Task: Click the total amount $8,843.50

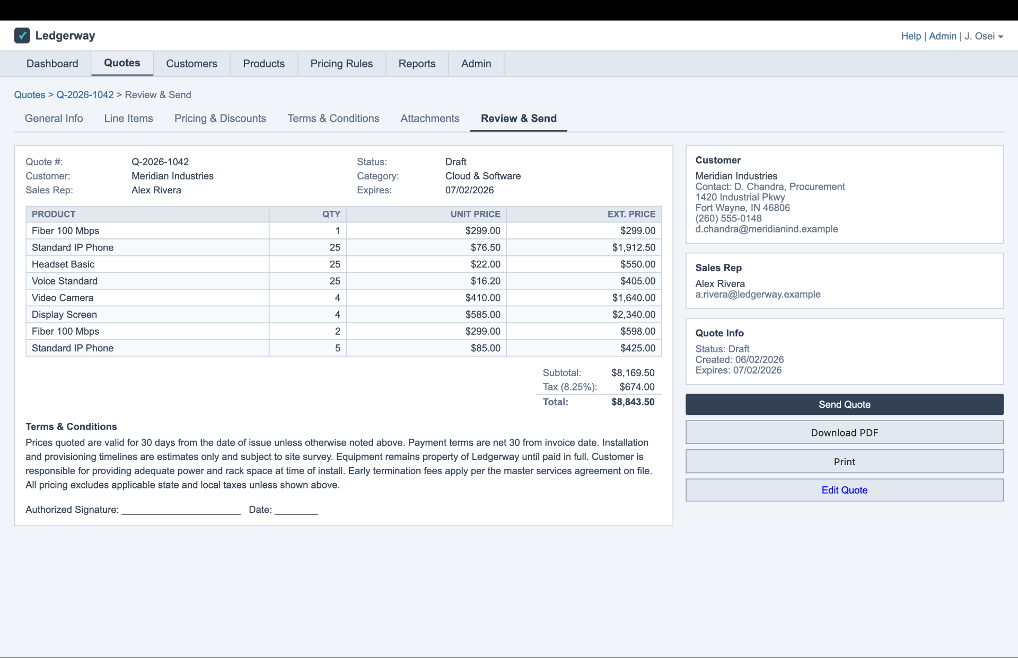Action: click(633, 402)
